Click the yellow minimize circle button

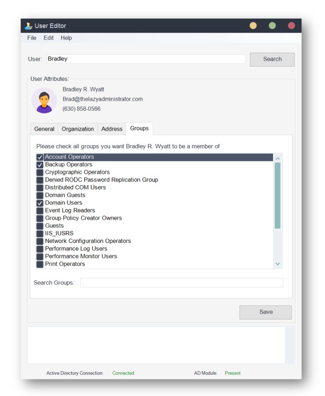(253, 26)
